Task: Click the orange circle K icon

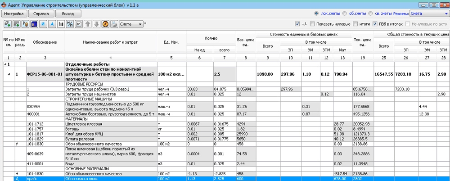Action: click(105, 24)
